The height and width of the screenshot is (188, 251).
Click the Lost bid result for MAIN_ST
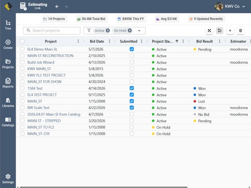[x=199, y=102]
